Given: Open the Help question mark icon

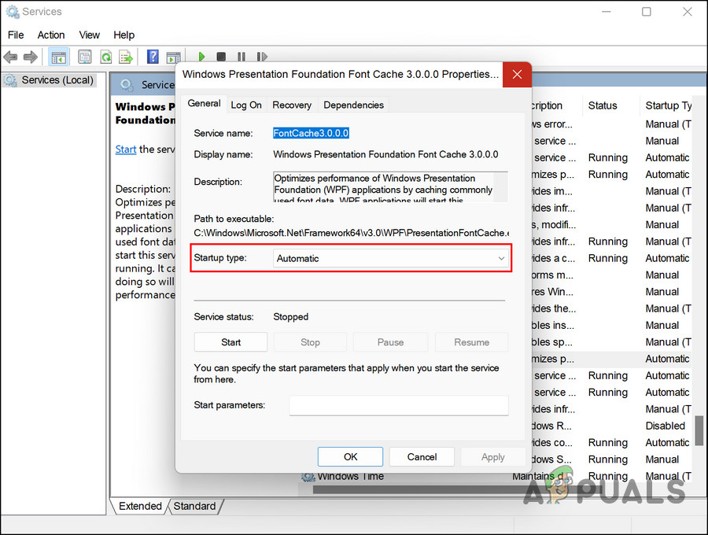Looking at the screenshot, I should tap(153, 57).
